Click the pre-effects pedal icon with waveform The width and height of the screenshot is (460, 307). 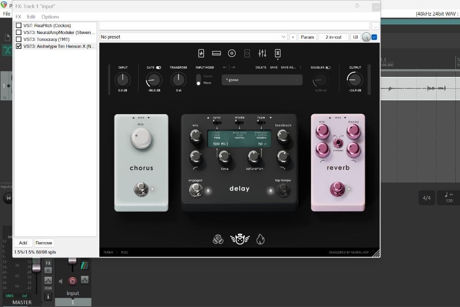click(x=201, y=53)
